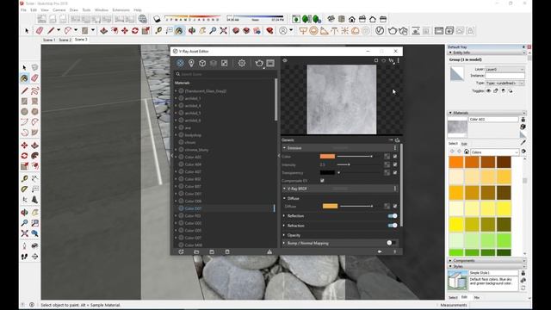Toggle the Entity Info visibility eye

click(x=488, y=90)
